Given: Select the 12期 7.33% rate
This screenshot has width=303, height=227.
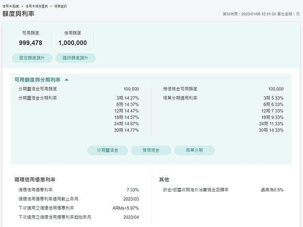Looking at the screenshot, I should coord(272,111).
